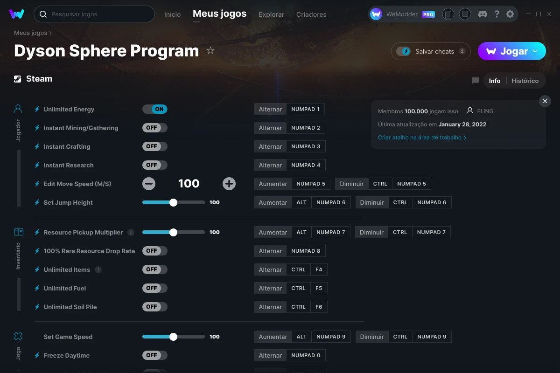Click Alternar button for Unlimited Soil Pile
The height and width of the screenshot is (373, 560).
(270, 307)
